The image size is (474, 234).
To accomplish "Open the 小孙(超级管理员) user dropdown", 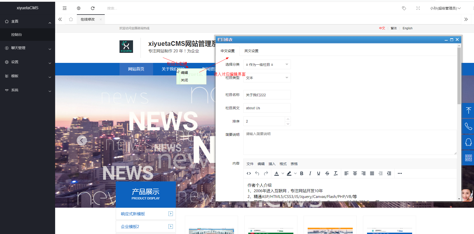I will click(445, 8).
